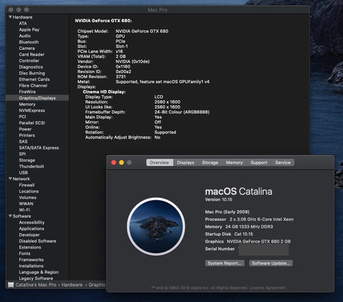This screenshot has height=302, width=343.
Task: Select Disc Burning in sidebar
Action: (32, 74)
